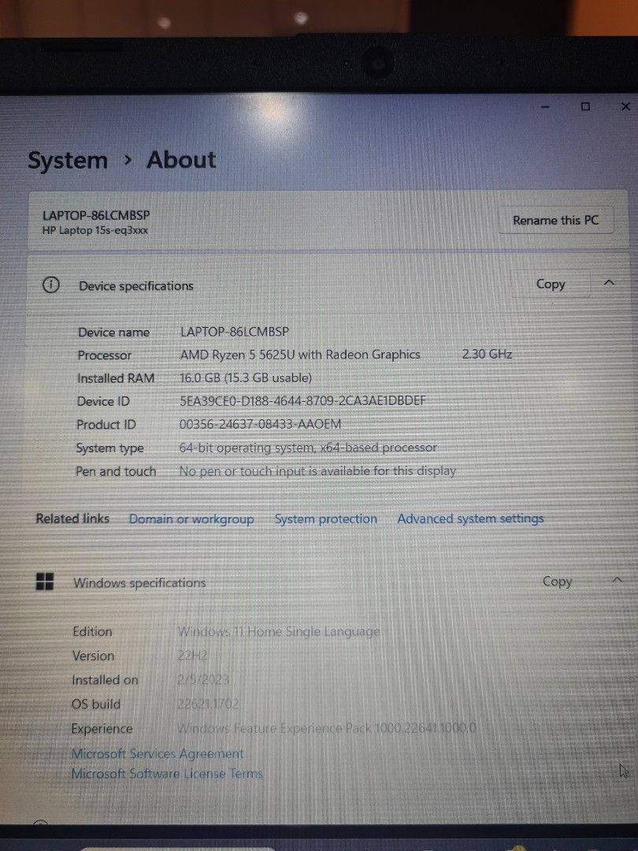Copy the Device specifications details
The image size is (638, 851).
pyautogui.click(x=550, y=284)
